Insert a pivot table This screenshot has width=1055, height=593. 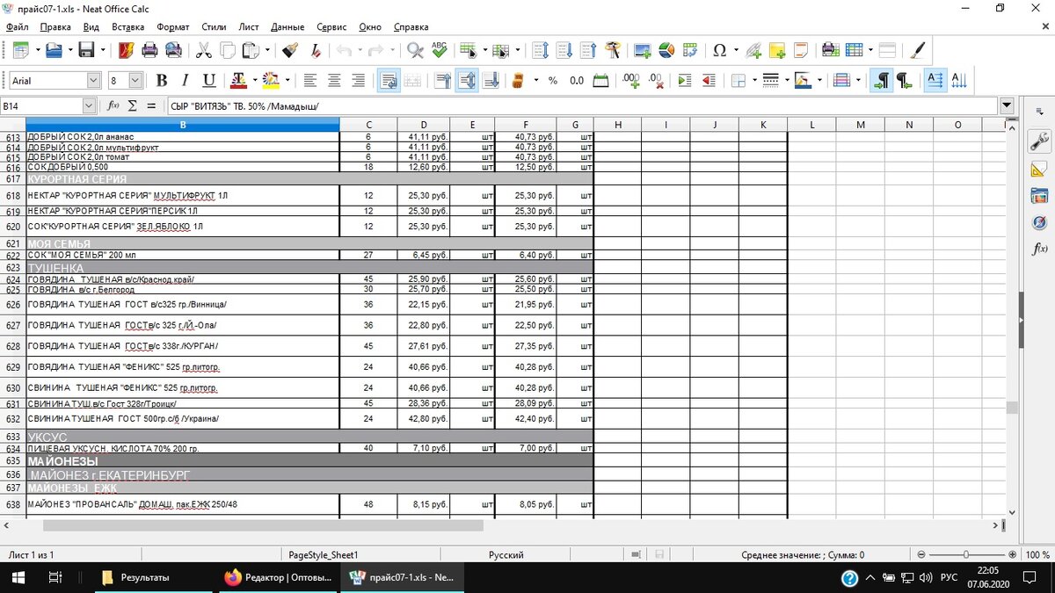689,50
